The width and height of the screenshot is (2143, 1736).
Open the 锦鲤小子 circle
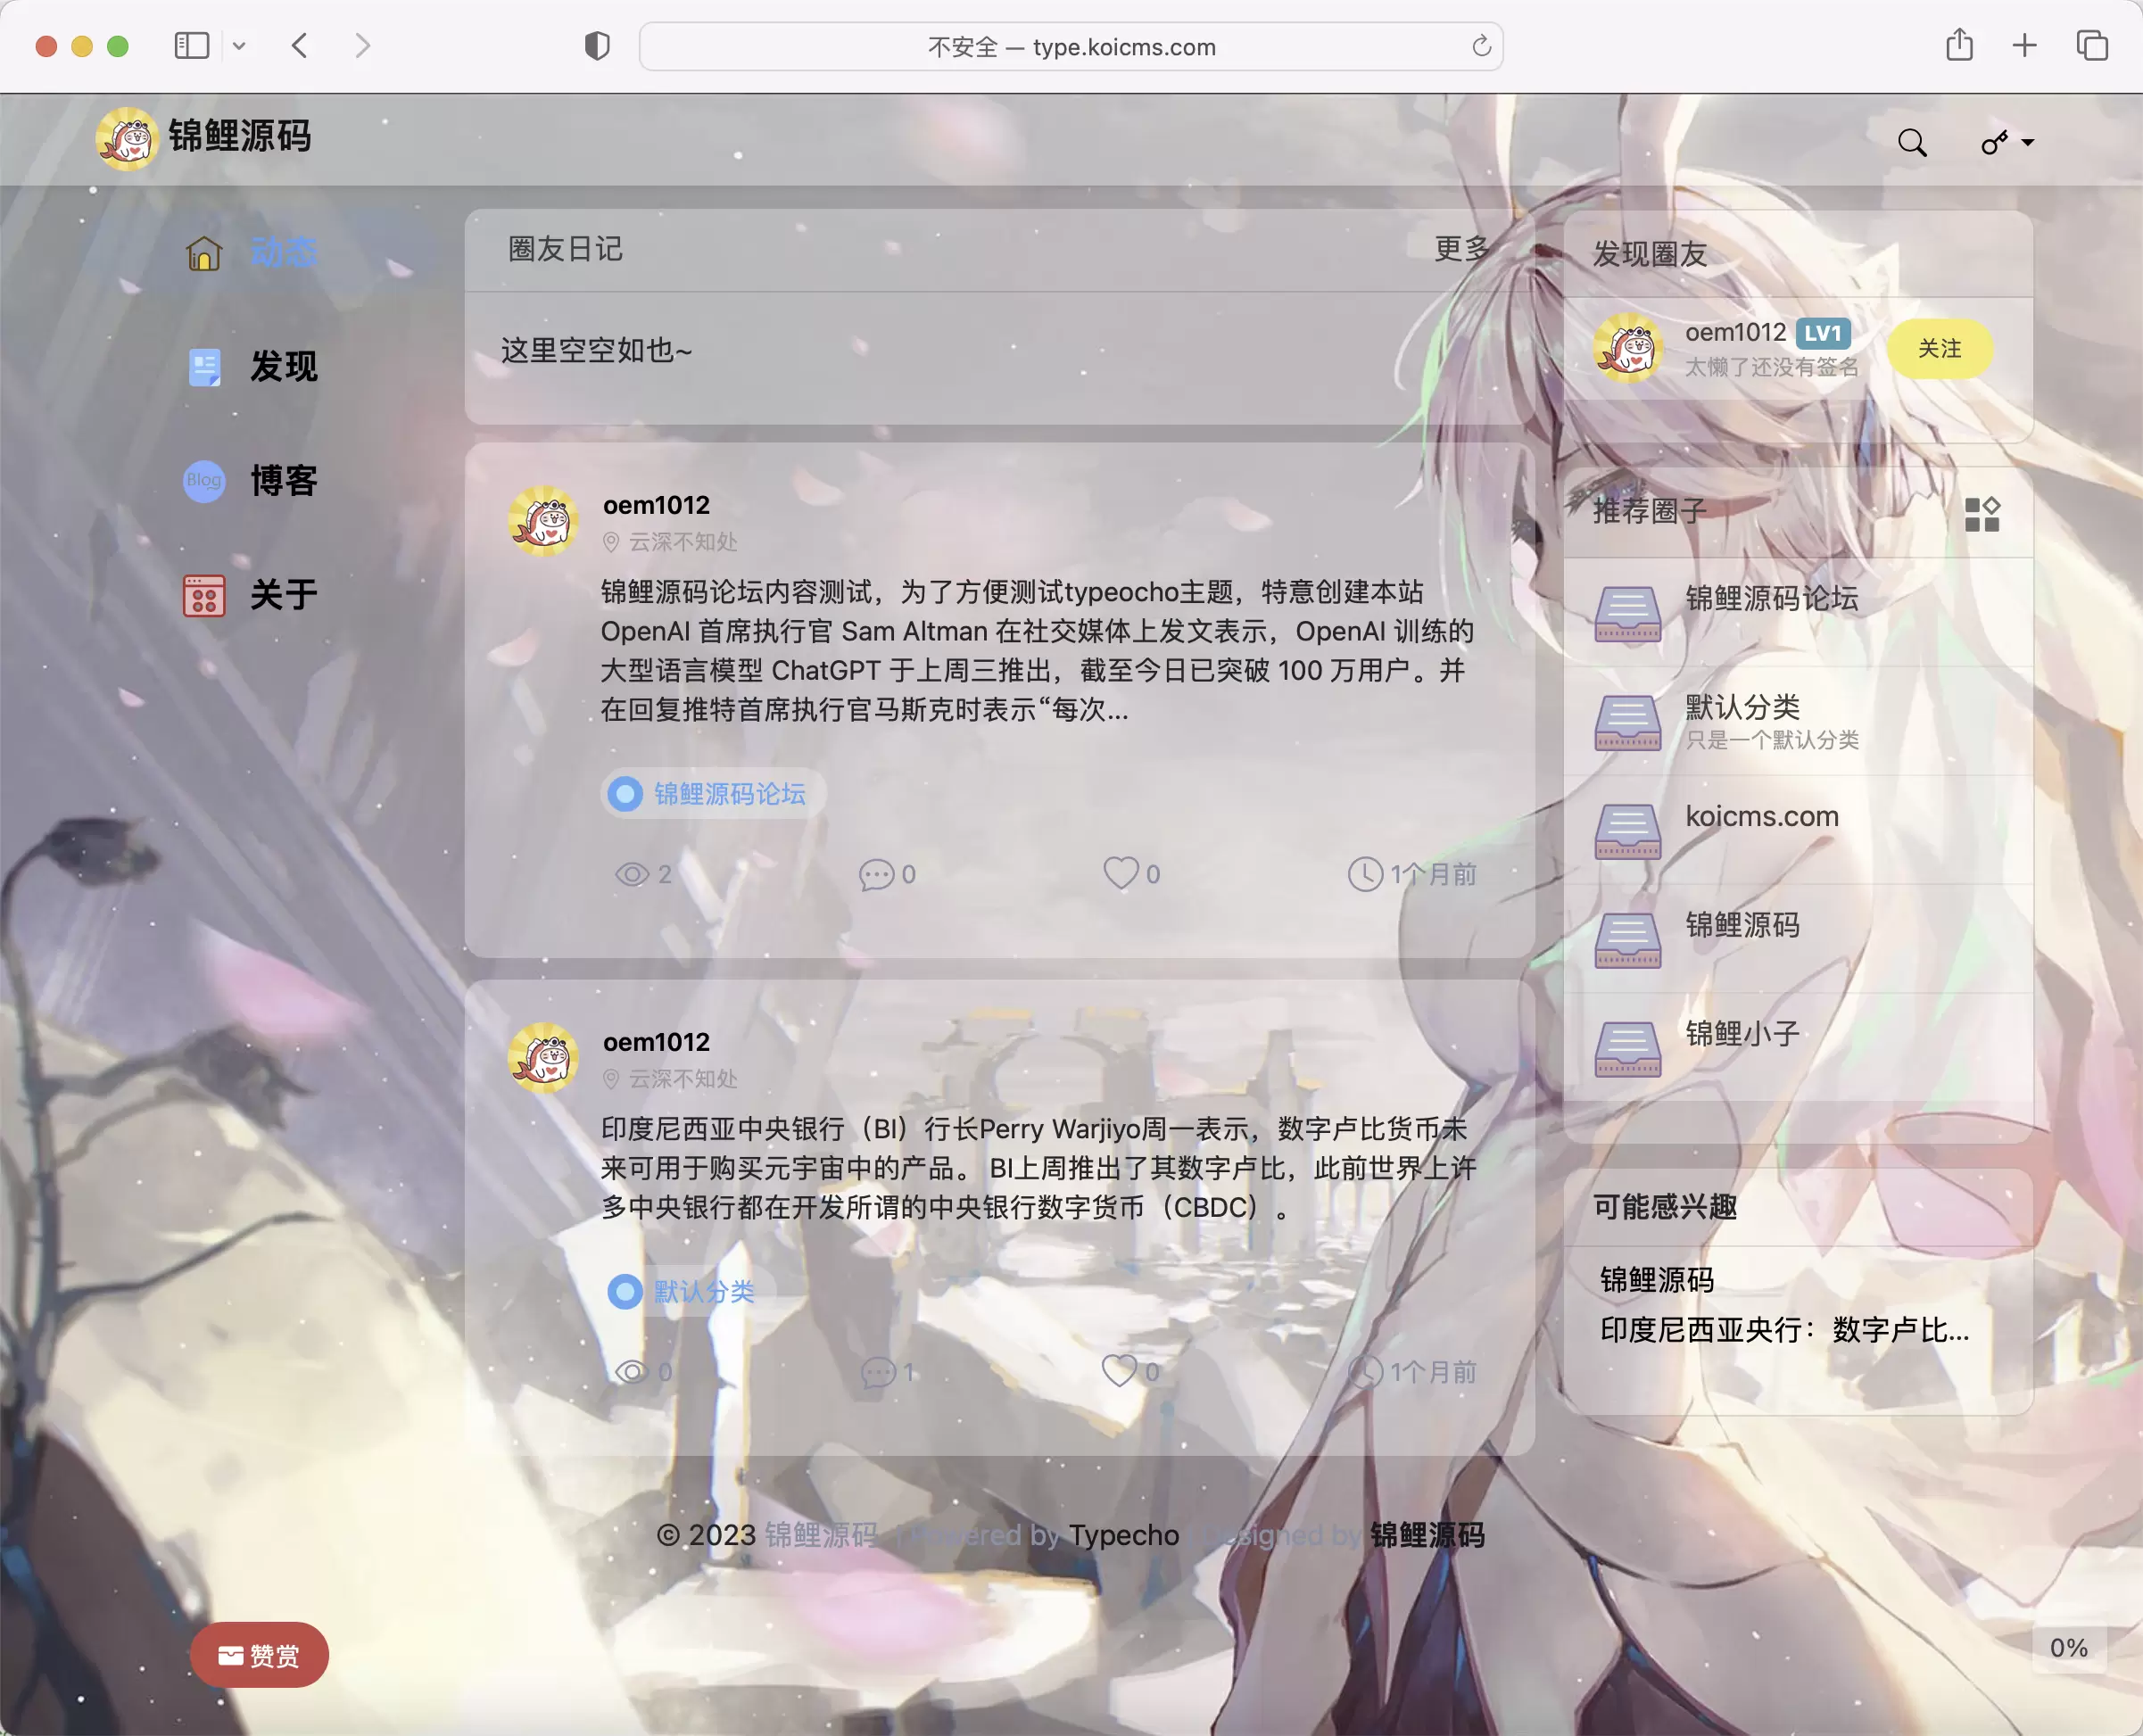(x=1742, y=1033)
